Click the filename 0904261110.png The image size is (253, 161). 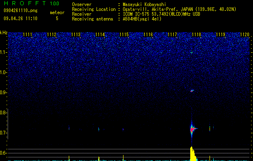21,10
